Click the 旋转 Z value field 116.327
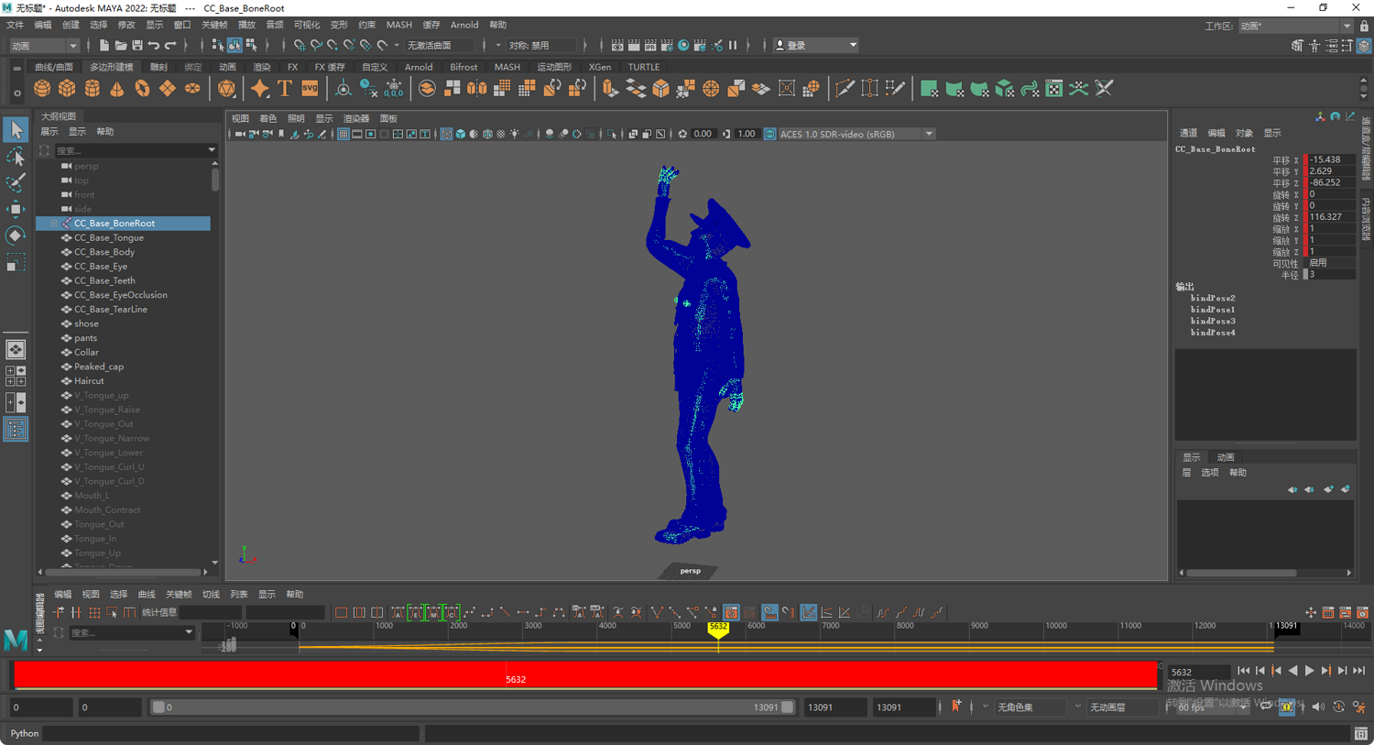 pyautogui.click(x=1331, y=217)
